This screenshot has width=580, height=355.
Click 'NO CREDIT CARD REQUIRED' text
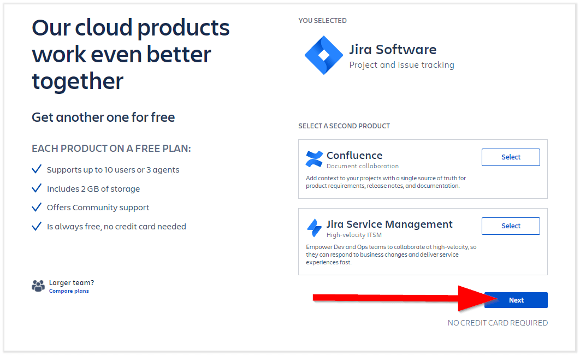pos(498,323)
